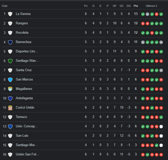The image size is (168, 160).
Task: Open the La Serena team link
Action: [x=23, y=14]
